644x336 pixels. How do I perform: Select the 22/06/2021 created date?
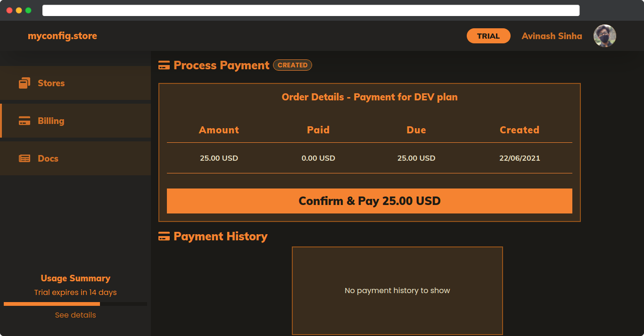click(520, 158)
